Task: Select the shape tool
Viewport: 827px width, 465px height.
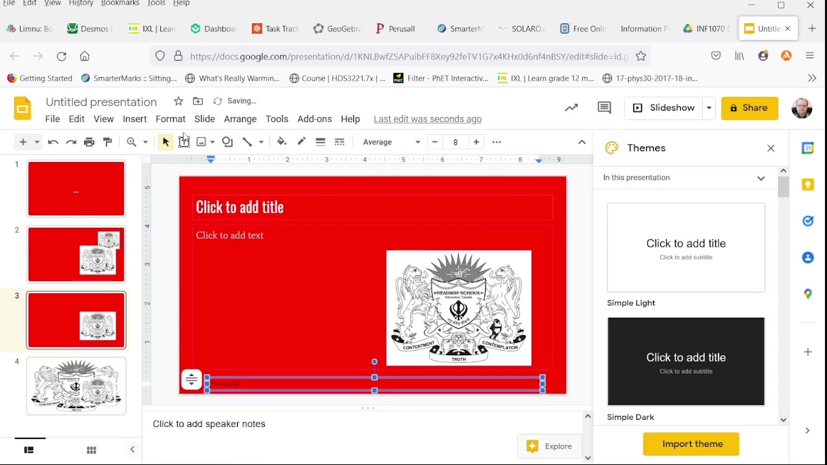Action: 227,142
